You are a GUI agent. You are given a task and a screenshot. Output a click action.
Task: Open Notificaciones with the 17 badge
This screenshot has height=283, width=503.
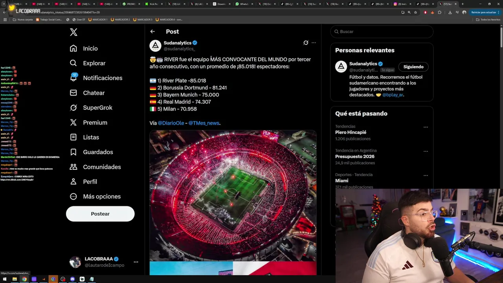96,78
